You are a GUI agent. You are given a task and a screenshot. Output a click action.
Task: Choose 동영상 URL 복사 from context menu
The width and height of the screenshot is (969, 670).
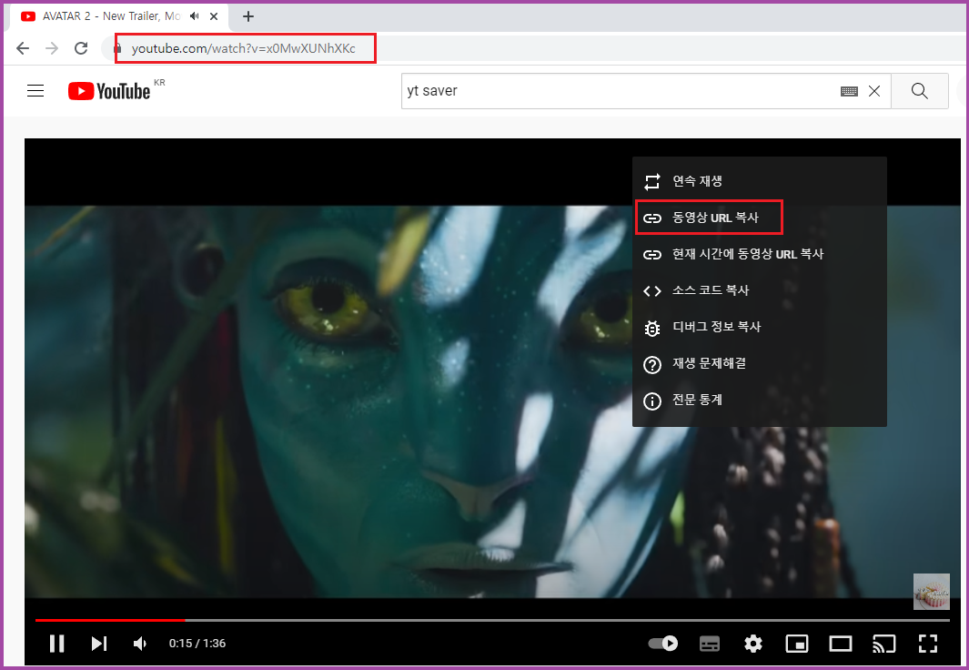(x=760, y=218)
